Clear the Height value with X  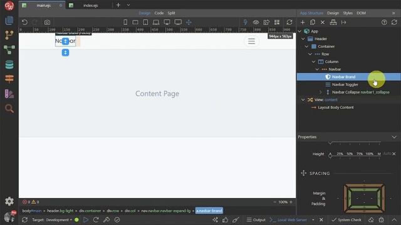click(x=394, y=154)
